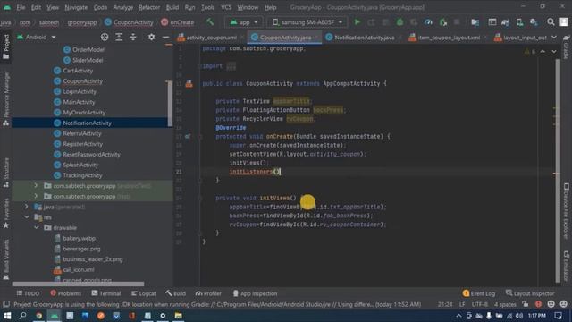Click UTF-8 encoding in status bar
This screenshot has height=322, width=572.
tap(480, 304)
